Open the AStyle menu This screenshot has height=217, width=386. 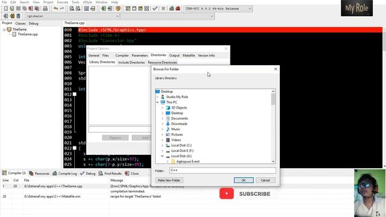coord(87,2)
